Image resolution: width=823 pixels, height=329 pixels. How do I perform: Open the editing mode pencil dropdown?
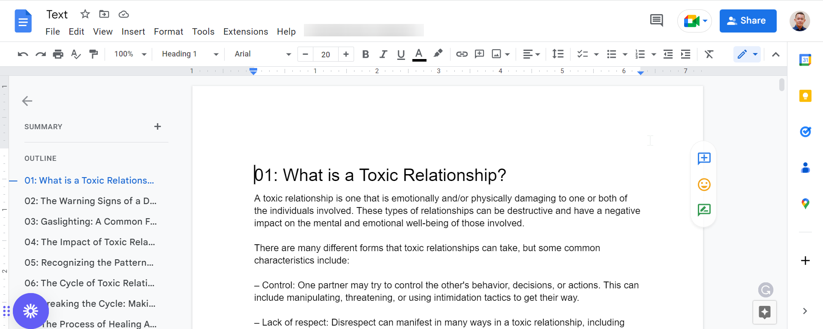point(747,54)
